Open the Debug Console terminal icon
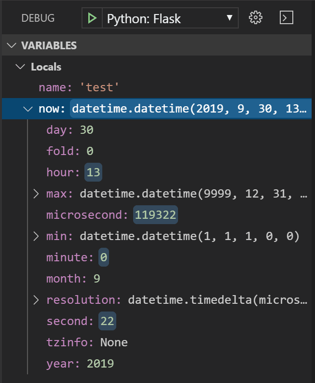The image size is (315, 383). pos(287,18)
